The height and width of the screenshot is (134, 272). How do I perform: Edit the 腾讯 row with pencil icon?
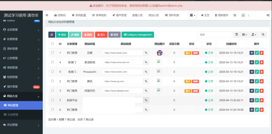[257, 81]
